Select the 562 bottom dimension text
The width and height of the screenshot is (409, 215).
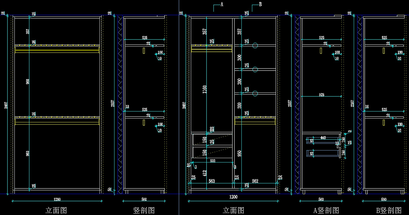point(256,181)
